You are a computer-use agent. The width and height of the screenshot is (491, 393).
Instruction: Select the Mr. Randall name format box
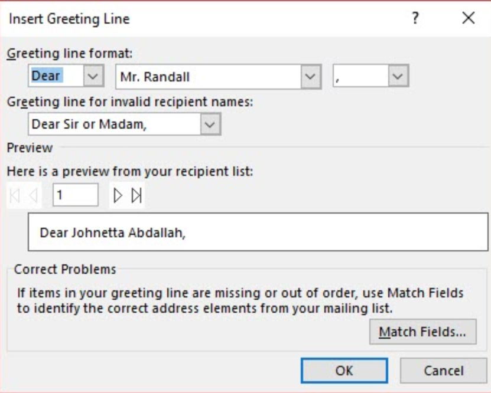[x=209, y=77]
